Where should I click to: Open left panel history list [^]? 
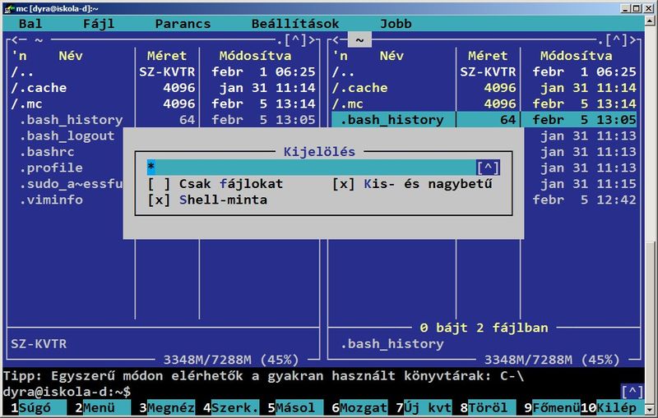[x=296, y=40]
